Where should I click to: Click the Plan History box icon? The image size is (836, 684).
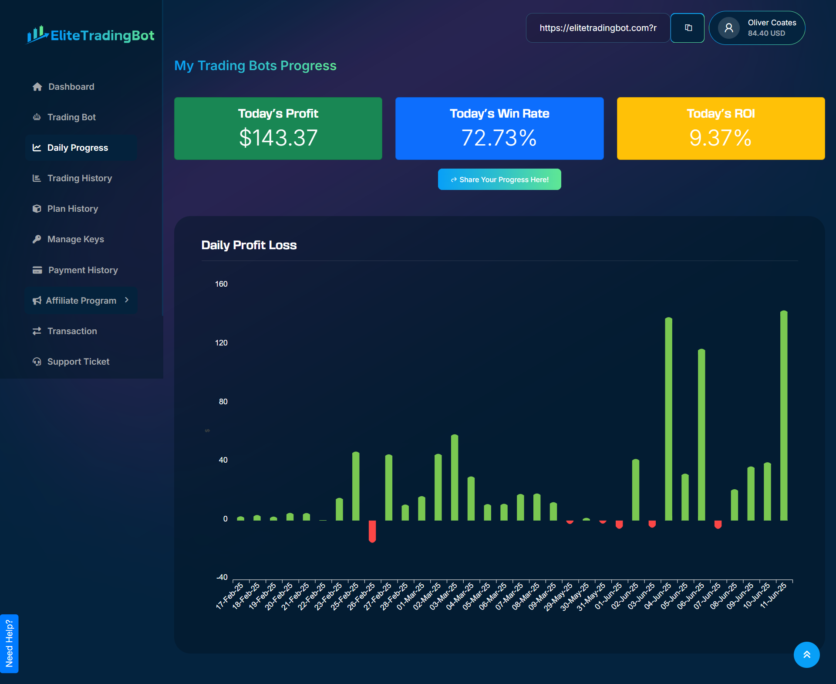37,209
